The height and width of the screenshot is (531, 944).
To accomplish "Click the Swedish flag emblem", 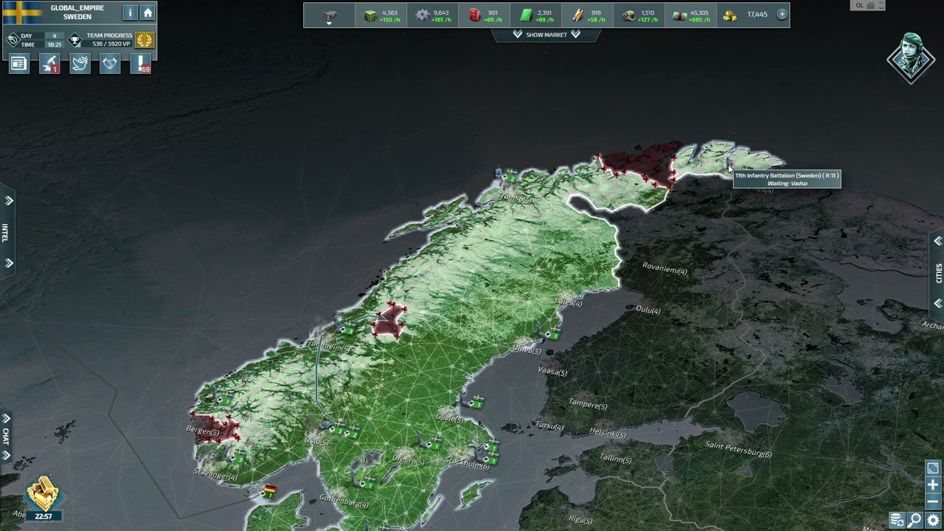I will coord(22,13).
